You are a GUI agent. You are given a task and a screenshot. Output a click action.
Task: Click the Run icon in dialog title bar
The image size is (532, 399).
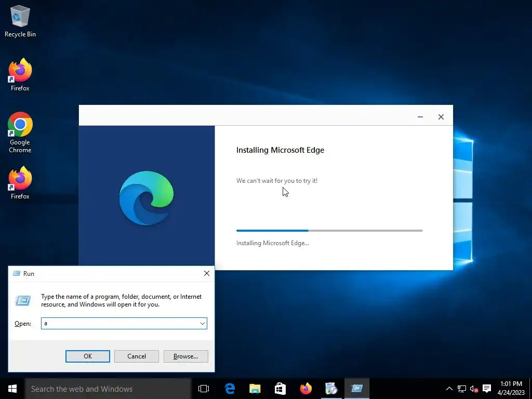(x=17, y=273)
